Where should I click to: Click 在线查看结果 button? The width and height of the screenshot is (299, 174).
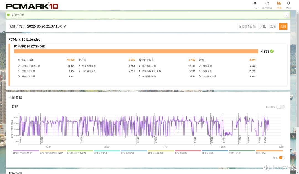(247, 26)
